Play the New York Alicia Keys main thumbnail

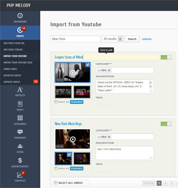[73, 139]
